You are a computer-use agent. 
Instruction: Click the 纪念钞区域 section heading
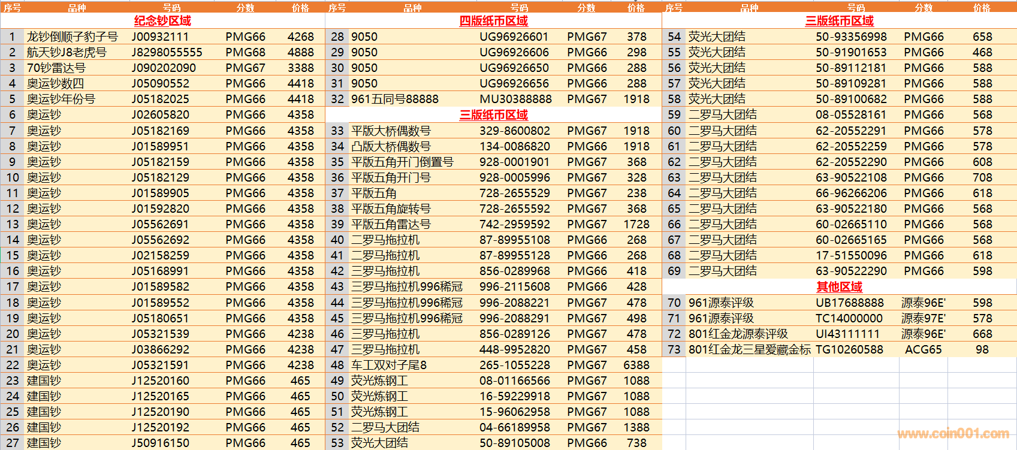[162, 21]
